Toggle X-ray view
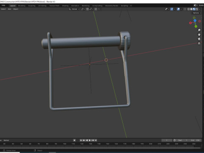Screen dimensions: 204x153 click(185, 9)
